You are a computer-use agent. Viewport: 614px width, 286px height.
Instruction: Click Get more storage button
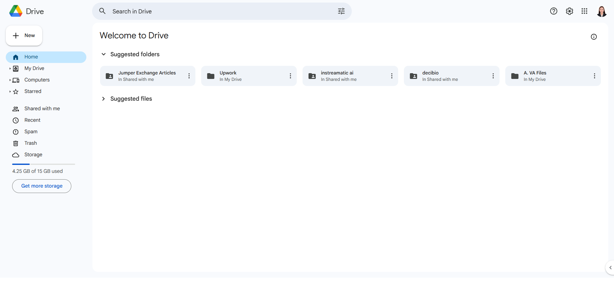(x=42, y=186)
